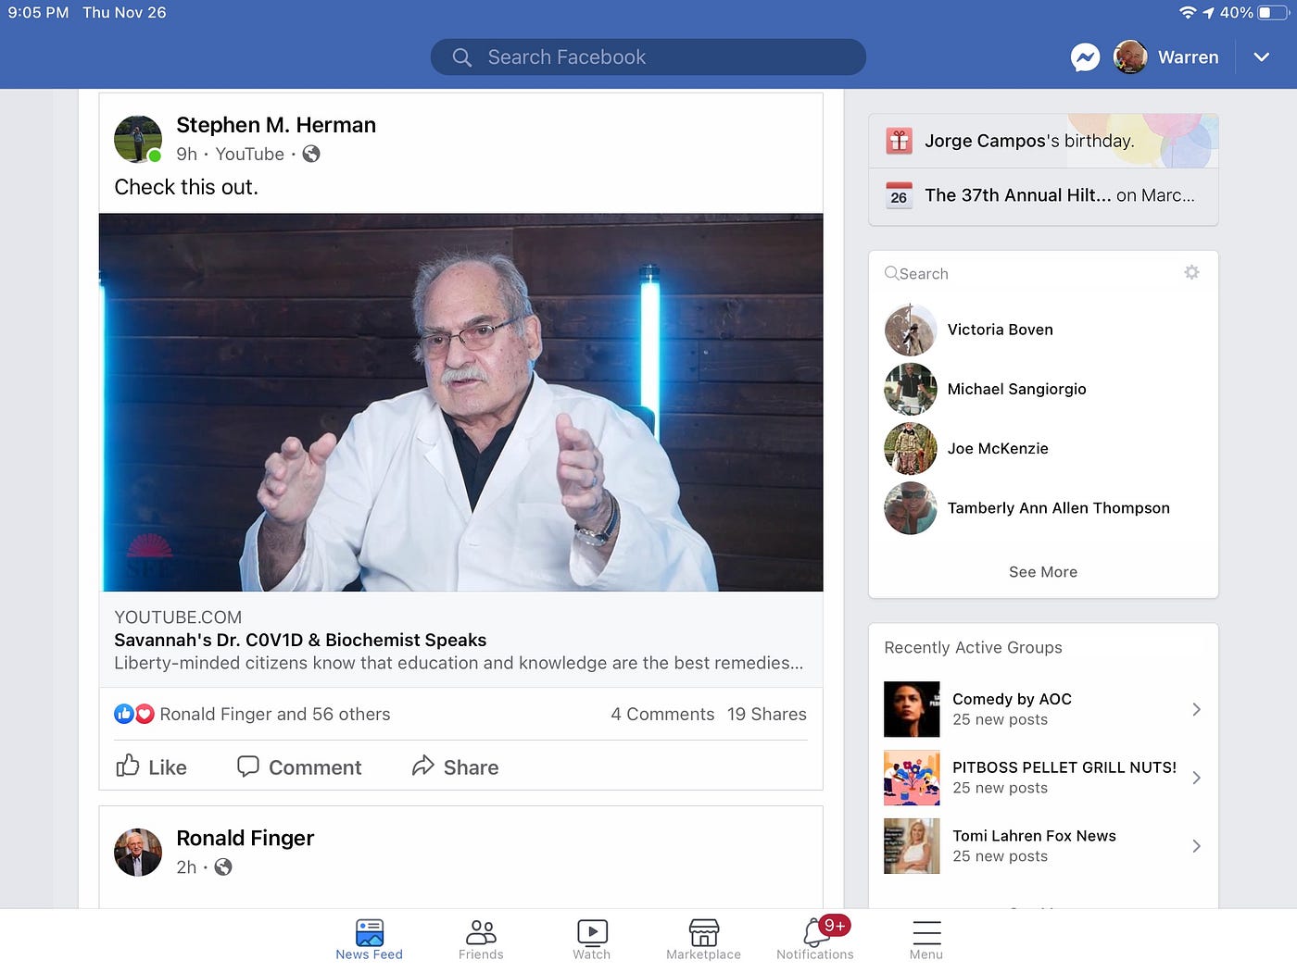Open chat with Tamberly Ann Allen Thompson

pyautogui.click(x=1043, y=507)
